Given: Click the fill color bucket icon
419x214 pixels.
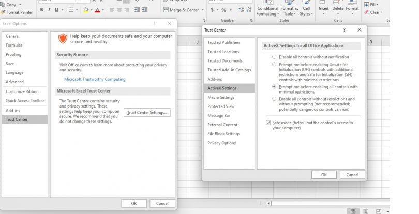Looking at the screenshot, I should tap(86, 10).
